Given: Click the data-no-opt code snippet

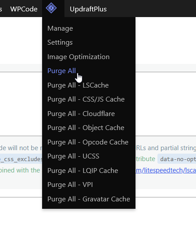Looking at the screenshot, I should [177, 159].
